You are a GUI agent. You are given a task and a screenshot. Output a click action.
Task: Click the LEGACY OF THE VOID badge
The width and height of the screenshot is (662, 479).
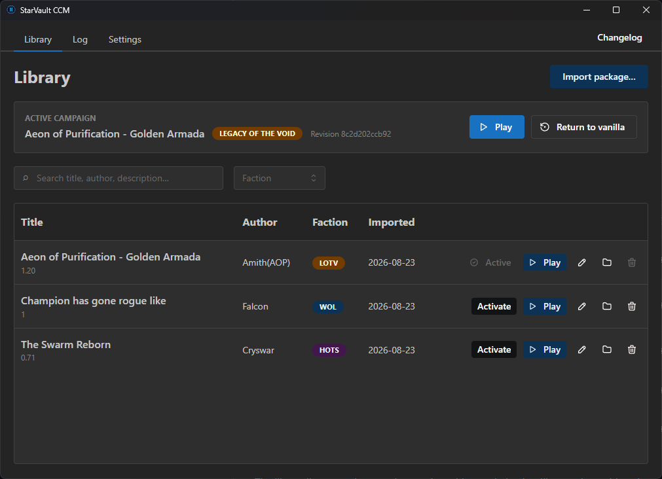pyautogui.click(x=257, y=133)
